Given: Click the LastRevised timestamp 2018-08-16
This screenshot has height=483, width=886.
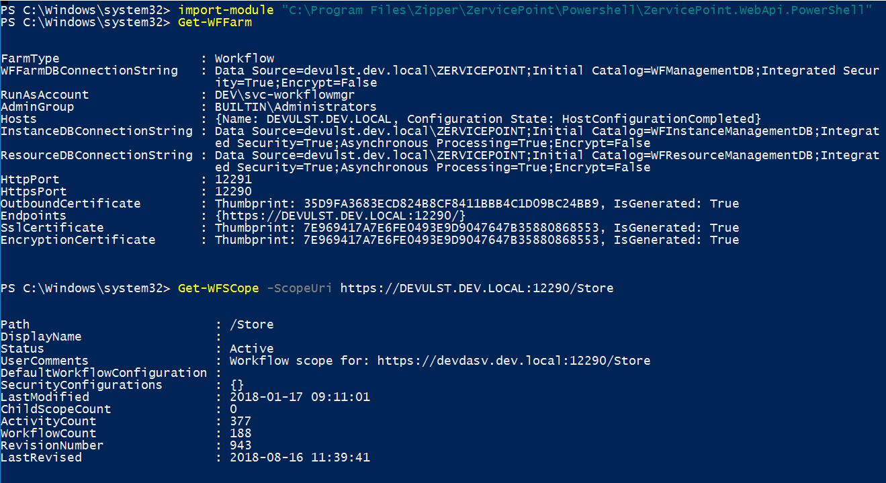Looking at the screenshot, I should (x=300, y=457).
